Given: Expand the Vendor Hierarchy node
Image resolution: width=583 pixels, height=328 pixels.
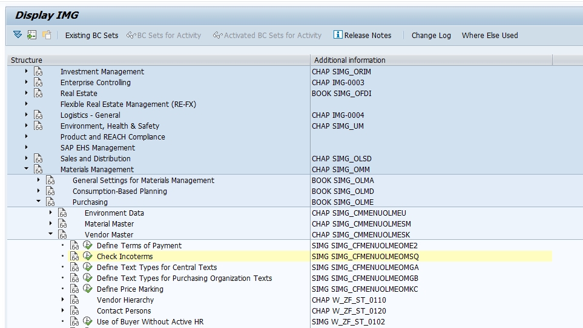Looking at the screenshot, I should point(62,299).
